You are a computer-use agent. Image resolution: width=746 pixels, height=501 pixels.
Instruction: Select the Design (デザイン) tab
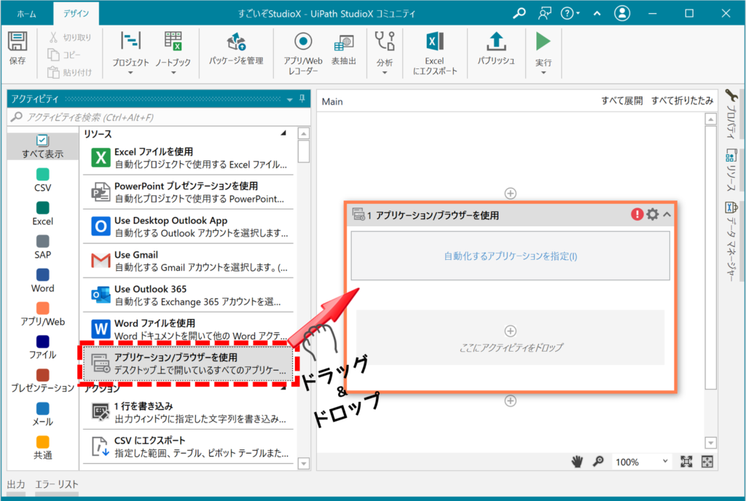point(76,14)
